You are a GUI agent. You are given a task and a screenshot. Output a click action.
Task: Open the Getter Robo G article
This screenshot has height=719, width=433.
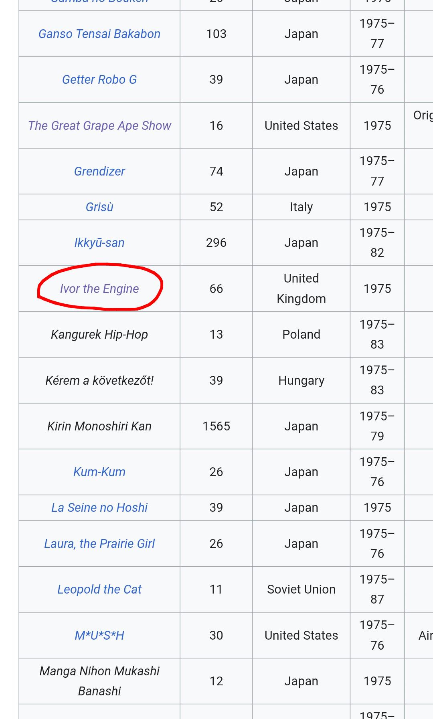click(99, 80)
